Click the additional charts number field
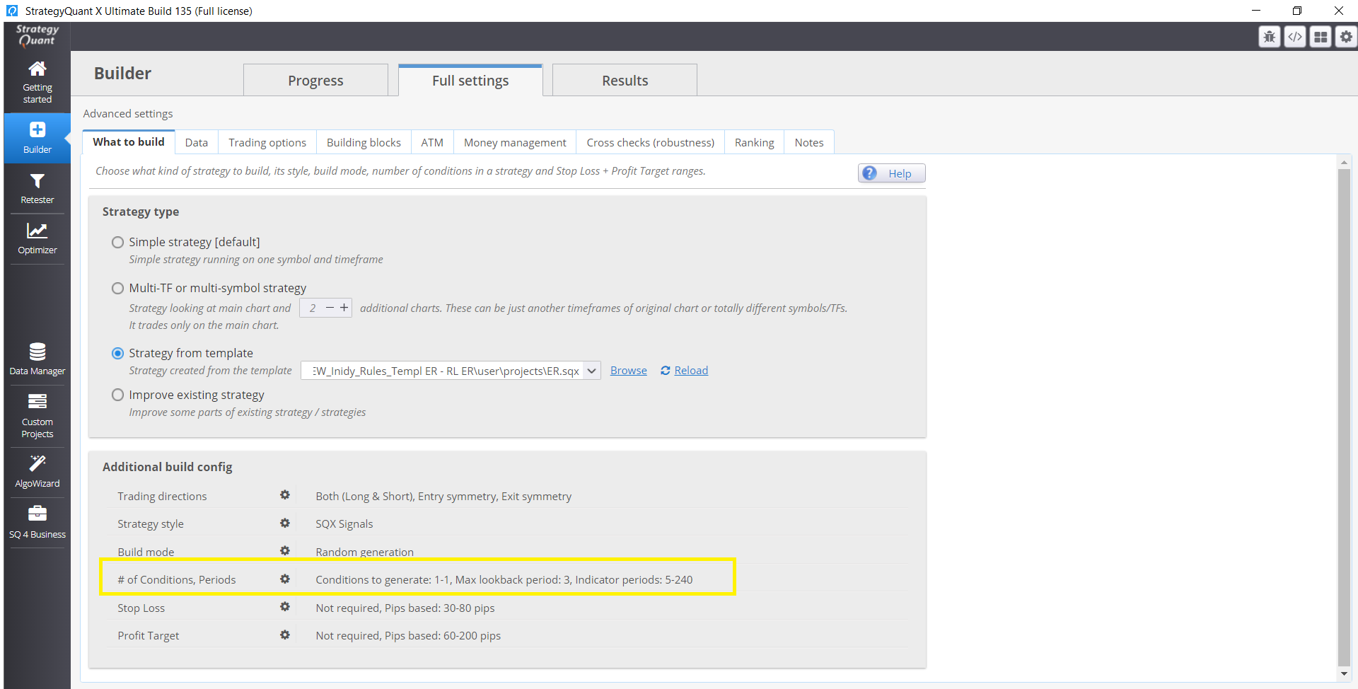Screen dimensions: 1358x689 click(x=312, y=308)
